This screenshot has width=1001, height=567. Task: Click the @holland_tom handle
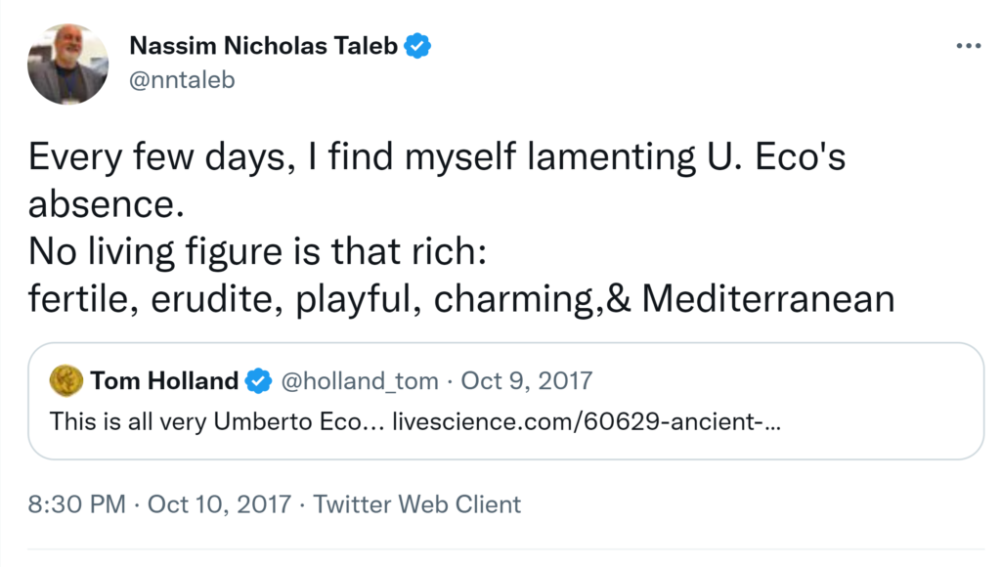point(362,380)
